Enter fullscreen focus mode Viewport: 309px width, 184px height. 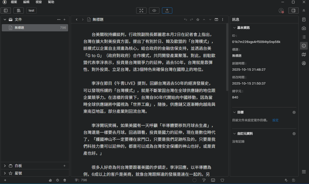pos(141,11)
